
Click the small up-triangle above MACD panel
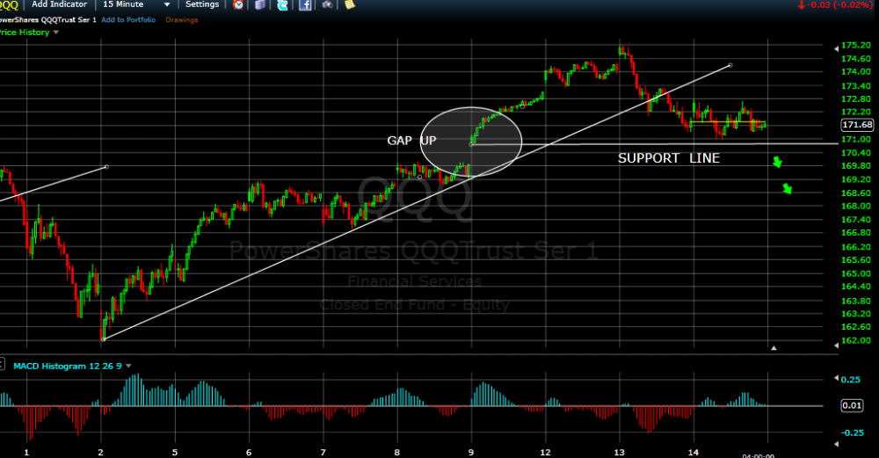pyautogui.click(x=774, y=348)
